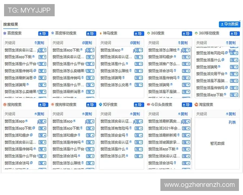
Task: Select keyword 赞丽生活是什么平台 in 搜狗搜索
Action: click(20, 156)
